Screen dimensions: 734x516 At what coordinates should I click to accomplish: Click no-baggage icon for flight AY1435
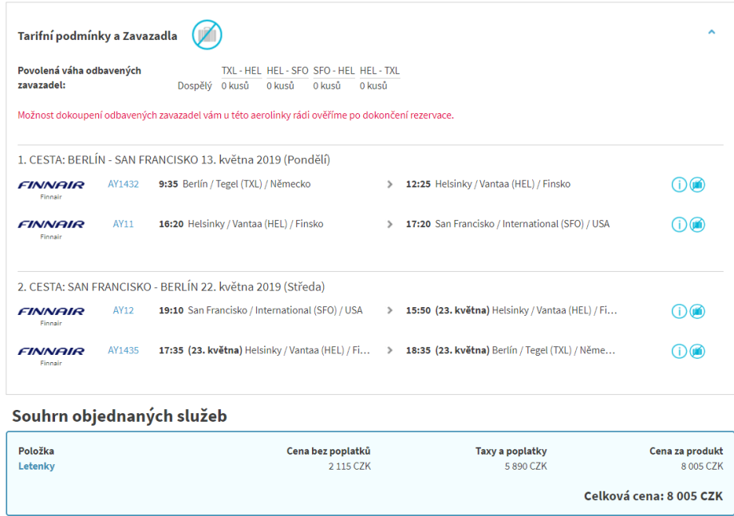tap(697, 351)
